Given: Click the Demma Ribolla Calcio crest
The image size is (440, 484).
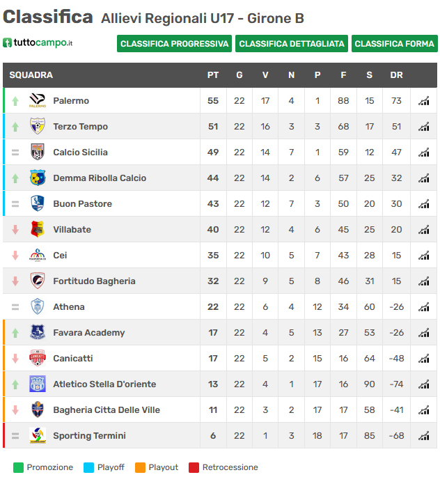Looking at the screenshot, I should 38,178.
